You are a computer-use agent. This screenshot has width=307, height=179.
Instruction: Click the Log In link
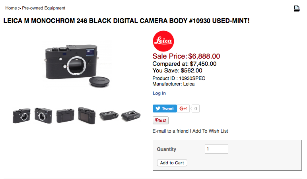[x=159, y=93]
